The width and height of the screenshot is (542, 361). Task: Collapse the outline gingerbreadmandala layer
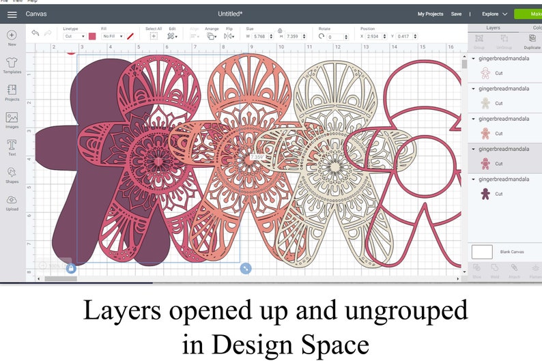(x=474, y=59)
